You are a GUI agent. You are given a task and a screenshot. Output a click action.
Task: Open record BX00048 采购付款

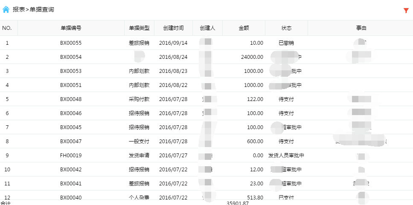tap(71, 99)
